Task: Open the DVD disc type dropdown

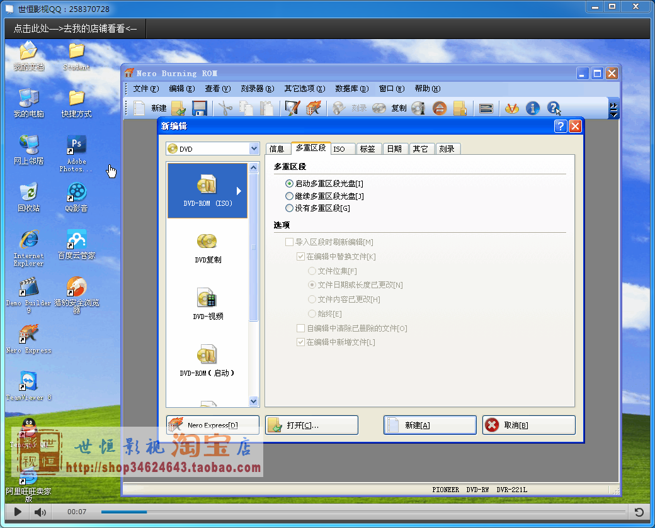Action: [x=254, y=149]
